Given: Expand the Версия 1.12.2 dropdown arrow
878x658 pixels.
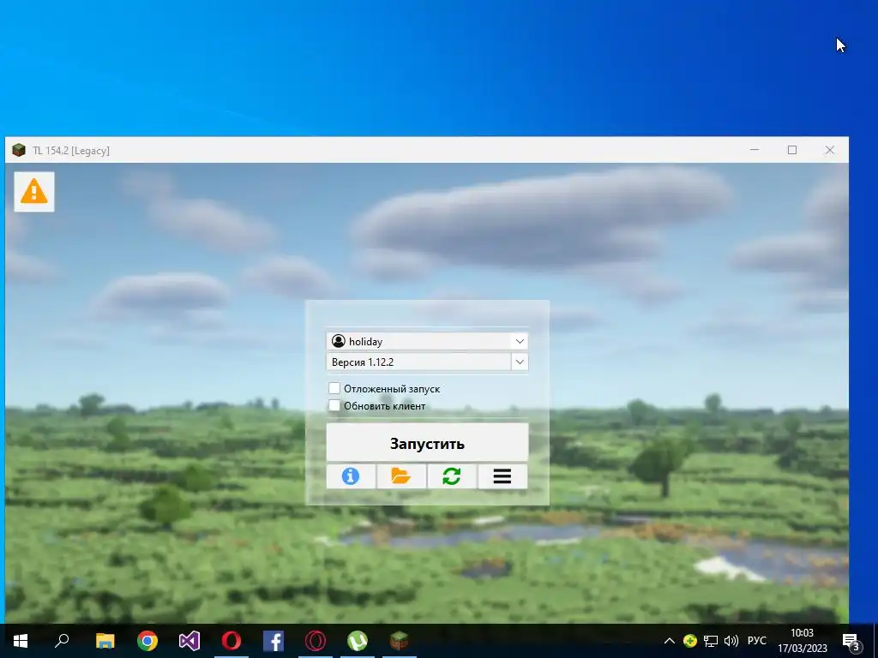Looking at the screenshot, I should [520, 362].
